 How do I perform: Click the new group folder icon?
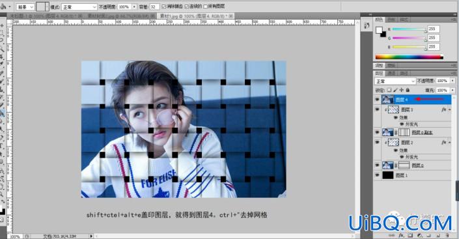[x=428, y=235]
